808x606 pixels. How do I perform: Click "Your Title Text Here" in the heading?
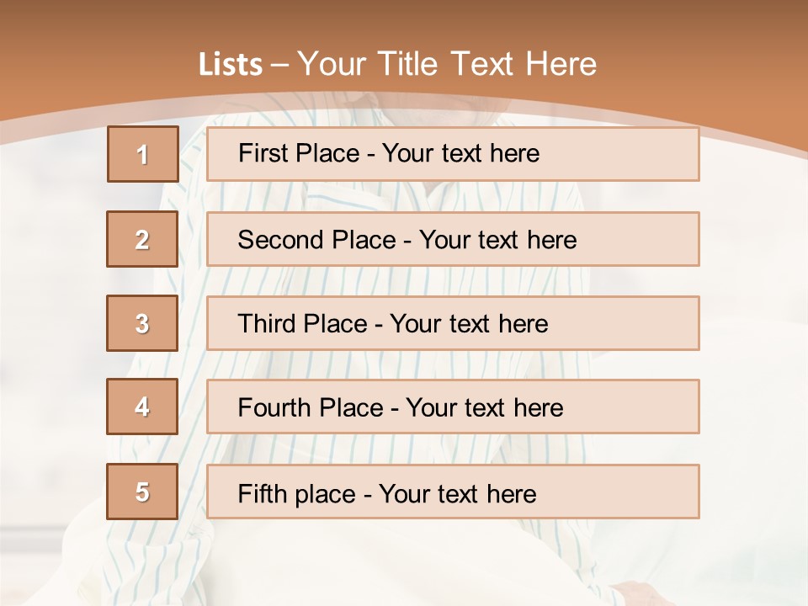[x=447, y=65]
